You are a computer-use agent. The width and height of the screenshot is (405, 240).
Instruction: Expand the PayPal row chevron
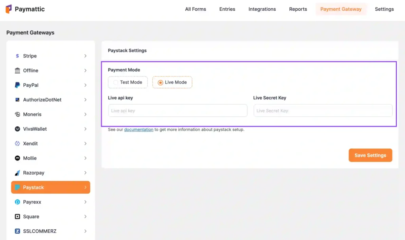pos(85,85)
